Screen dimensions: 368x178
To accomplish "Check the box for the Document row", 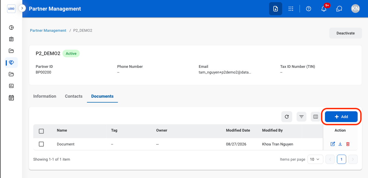I will pos(41,144).
